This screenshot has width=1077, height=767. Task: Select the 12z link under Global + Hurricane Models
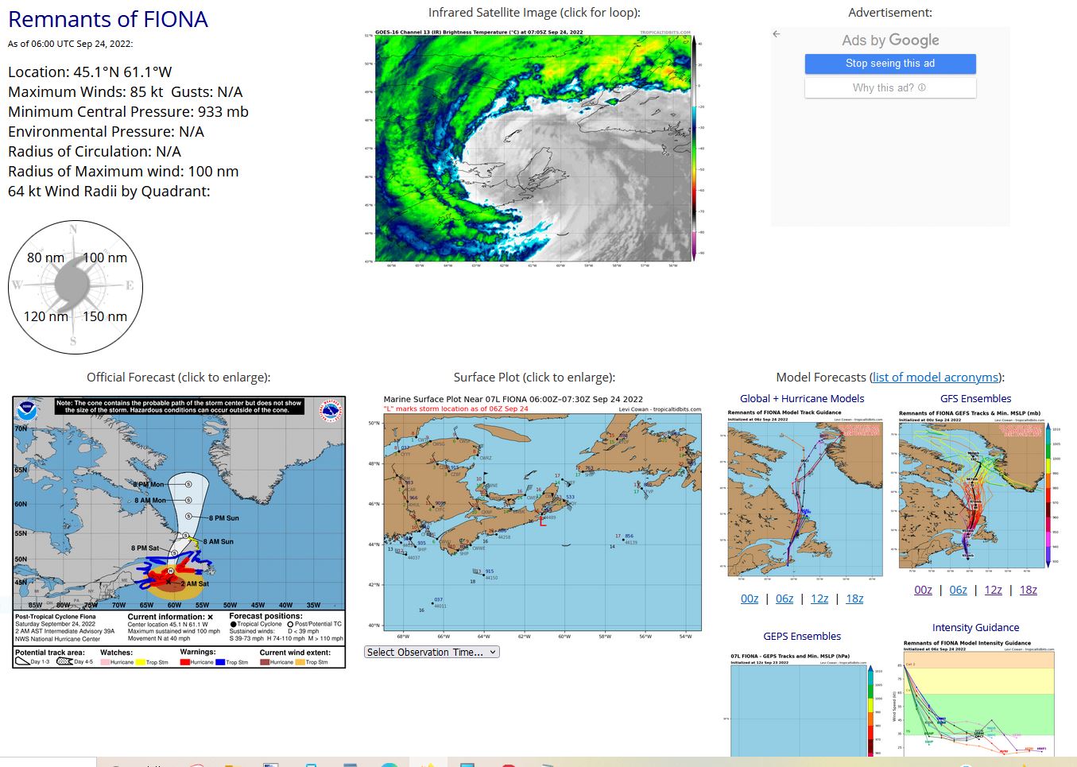coord(819,598)
